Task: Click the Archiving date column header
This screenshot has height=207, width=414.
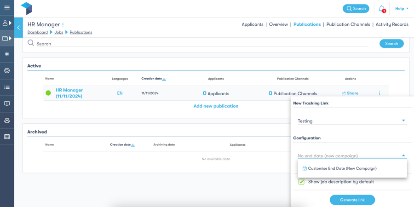Action: pos(164,145)
